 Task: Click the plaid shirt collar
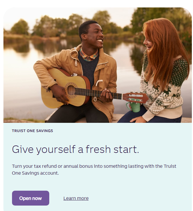88,55
